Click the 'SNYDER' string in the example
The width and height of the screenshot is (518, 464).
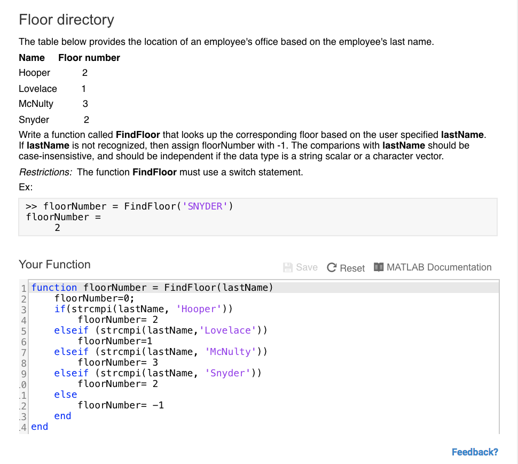205,206
